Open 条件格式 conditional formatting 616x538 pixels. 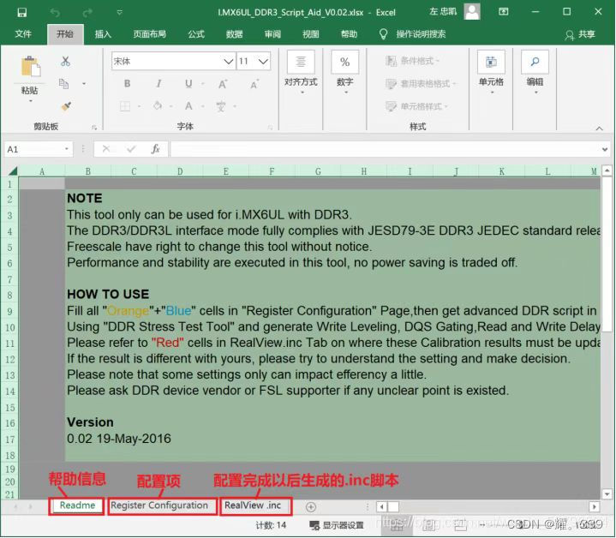(x=412, y=61)
